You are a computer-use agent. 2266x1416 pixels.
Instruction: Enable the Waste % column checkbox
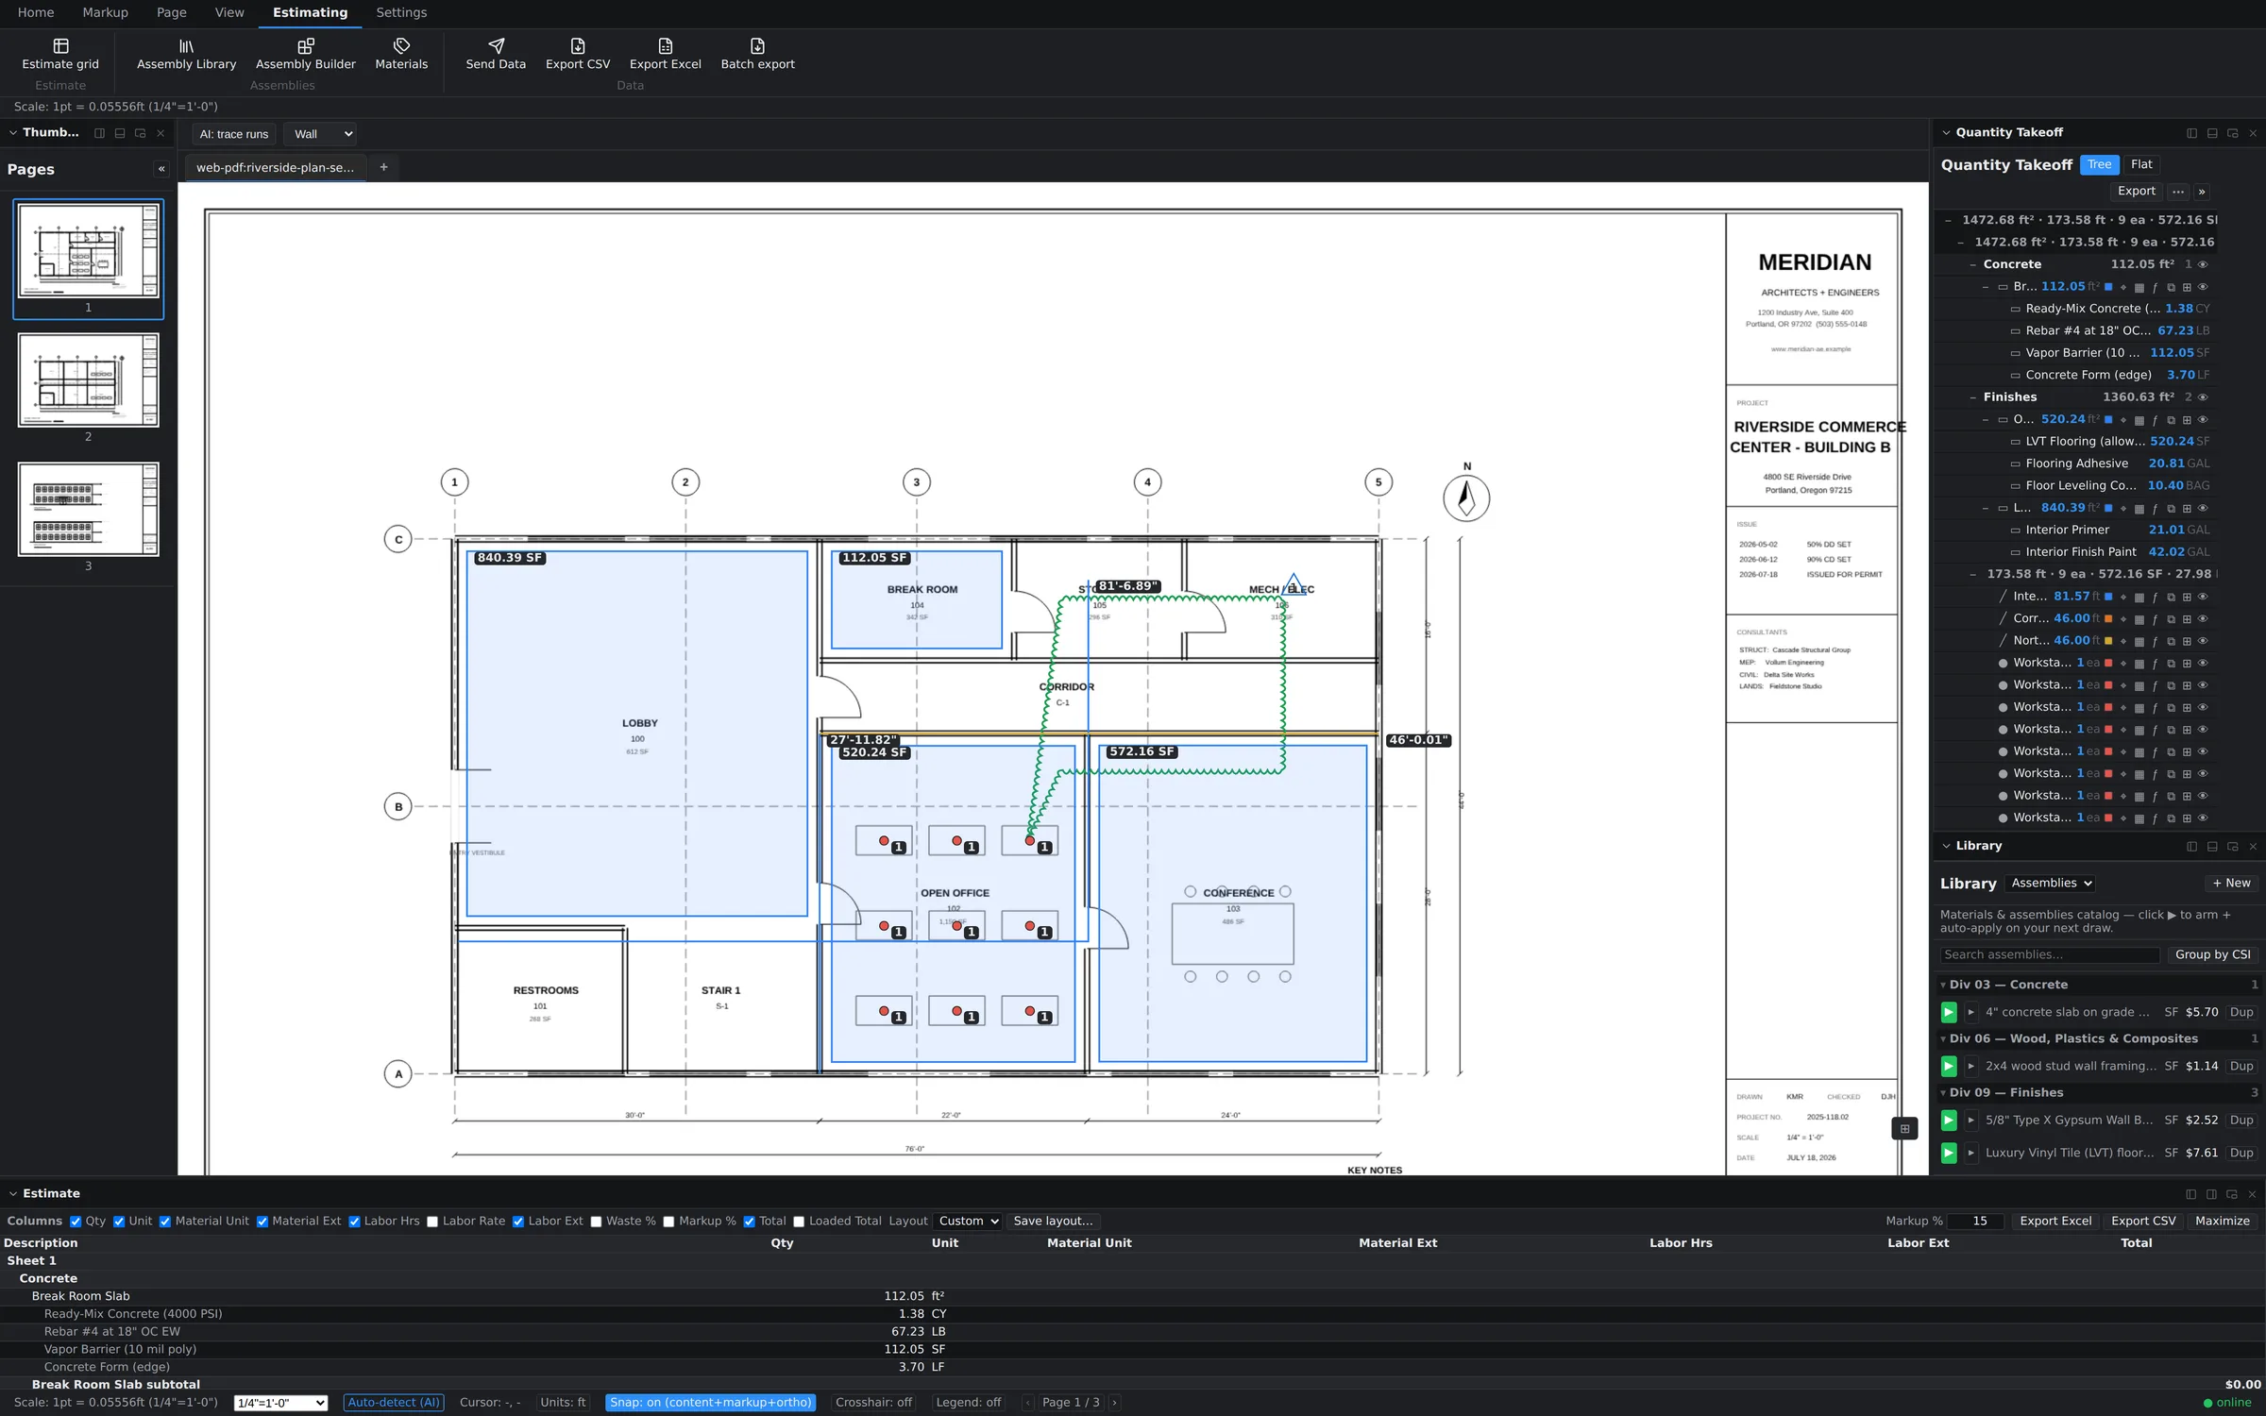(x=596, y=1222)
